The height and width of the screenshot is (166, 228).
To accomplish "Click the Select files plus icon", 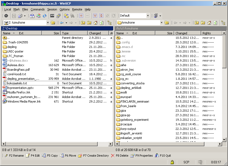I will 81,16.
